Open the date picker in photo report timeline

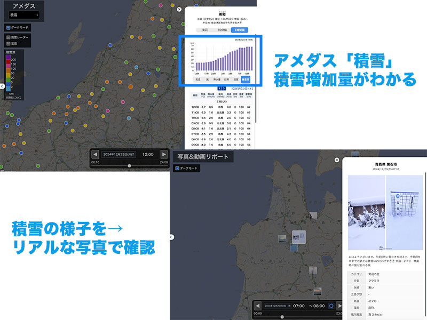276,306
